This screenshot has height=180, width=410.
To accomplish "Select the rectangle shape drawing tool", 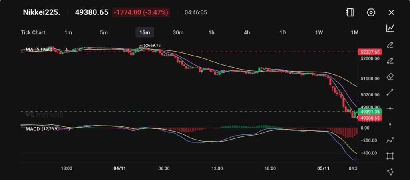I will tap(390, 156).
